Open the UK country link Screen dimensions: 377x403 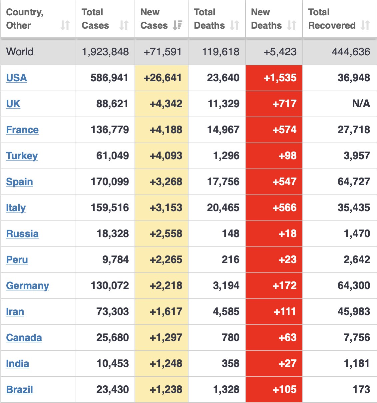tap(13, 104)
